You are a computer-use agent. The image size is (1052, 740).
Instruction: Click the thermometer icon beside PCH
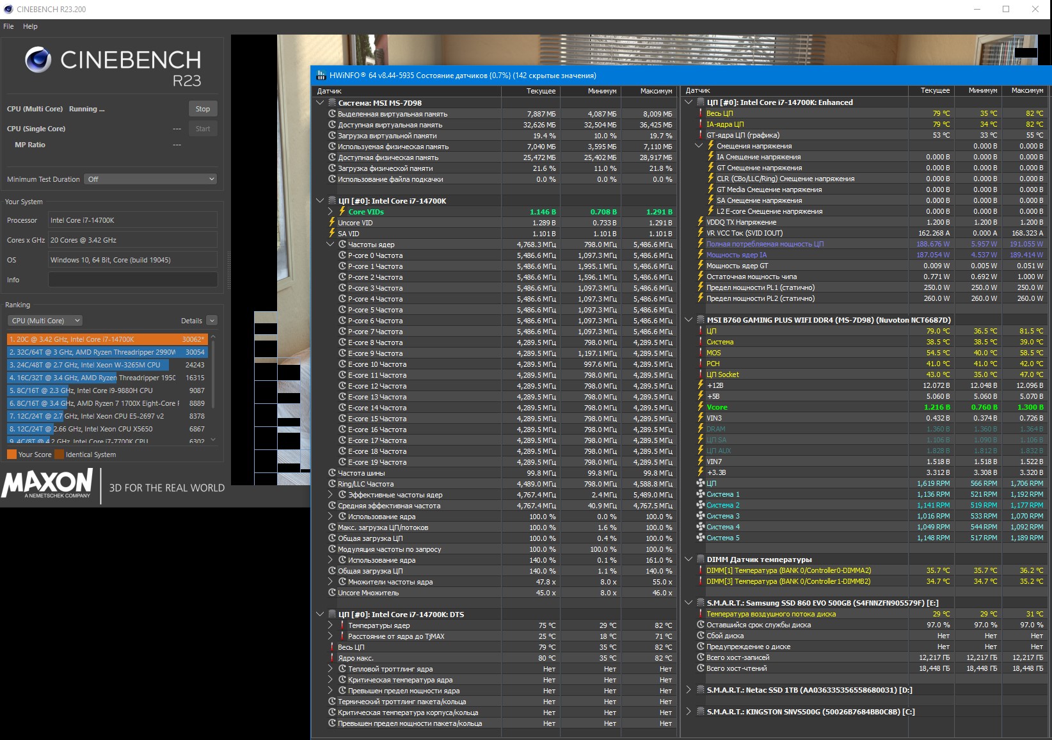tap(701, 363)
